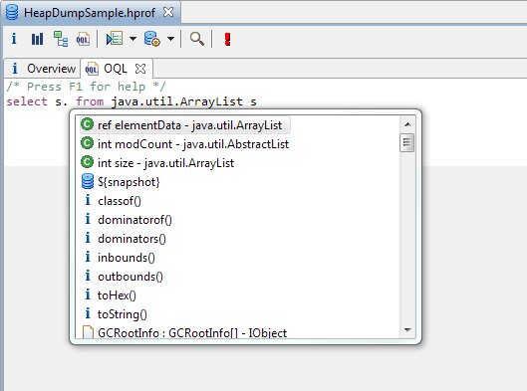Screen dimensions: 527x391
Task: Click inside the OQL query text line
Action: [x=132, y=101]
